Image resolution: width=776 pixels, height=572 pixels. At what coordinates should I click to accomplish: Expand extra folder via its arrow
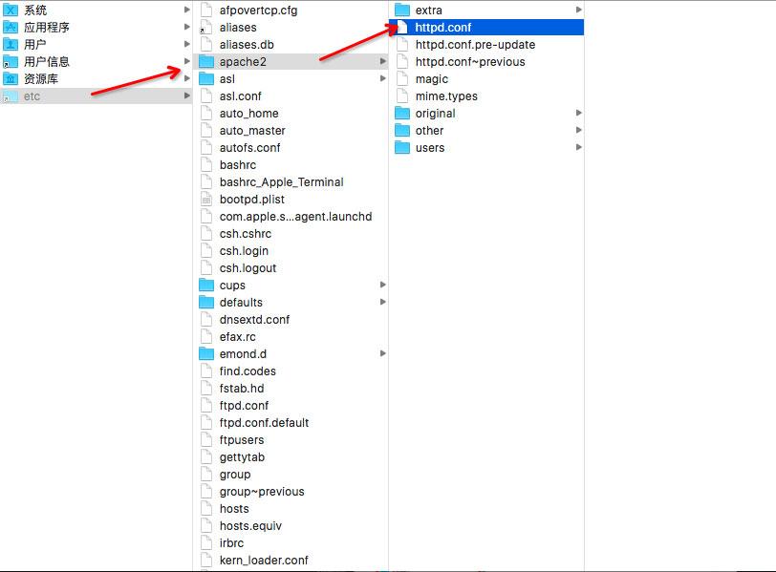pos(579,10)
